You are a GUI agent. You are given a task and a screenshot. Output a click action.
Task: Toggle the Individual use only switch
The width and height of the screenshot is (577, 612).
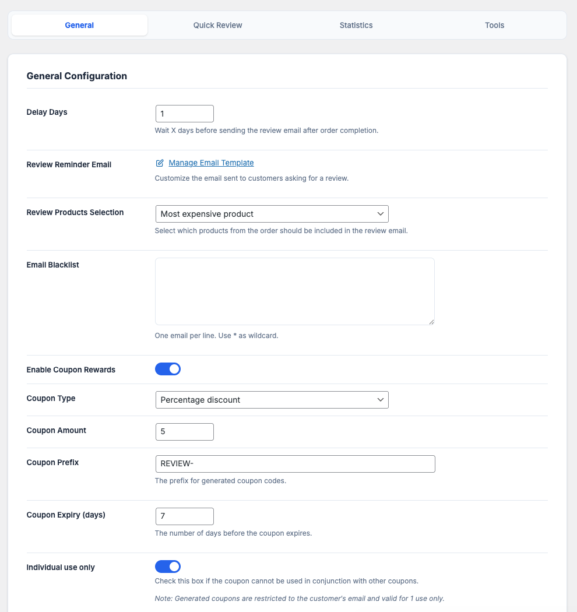point(168,567)
